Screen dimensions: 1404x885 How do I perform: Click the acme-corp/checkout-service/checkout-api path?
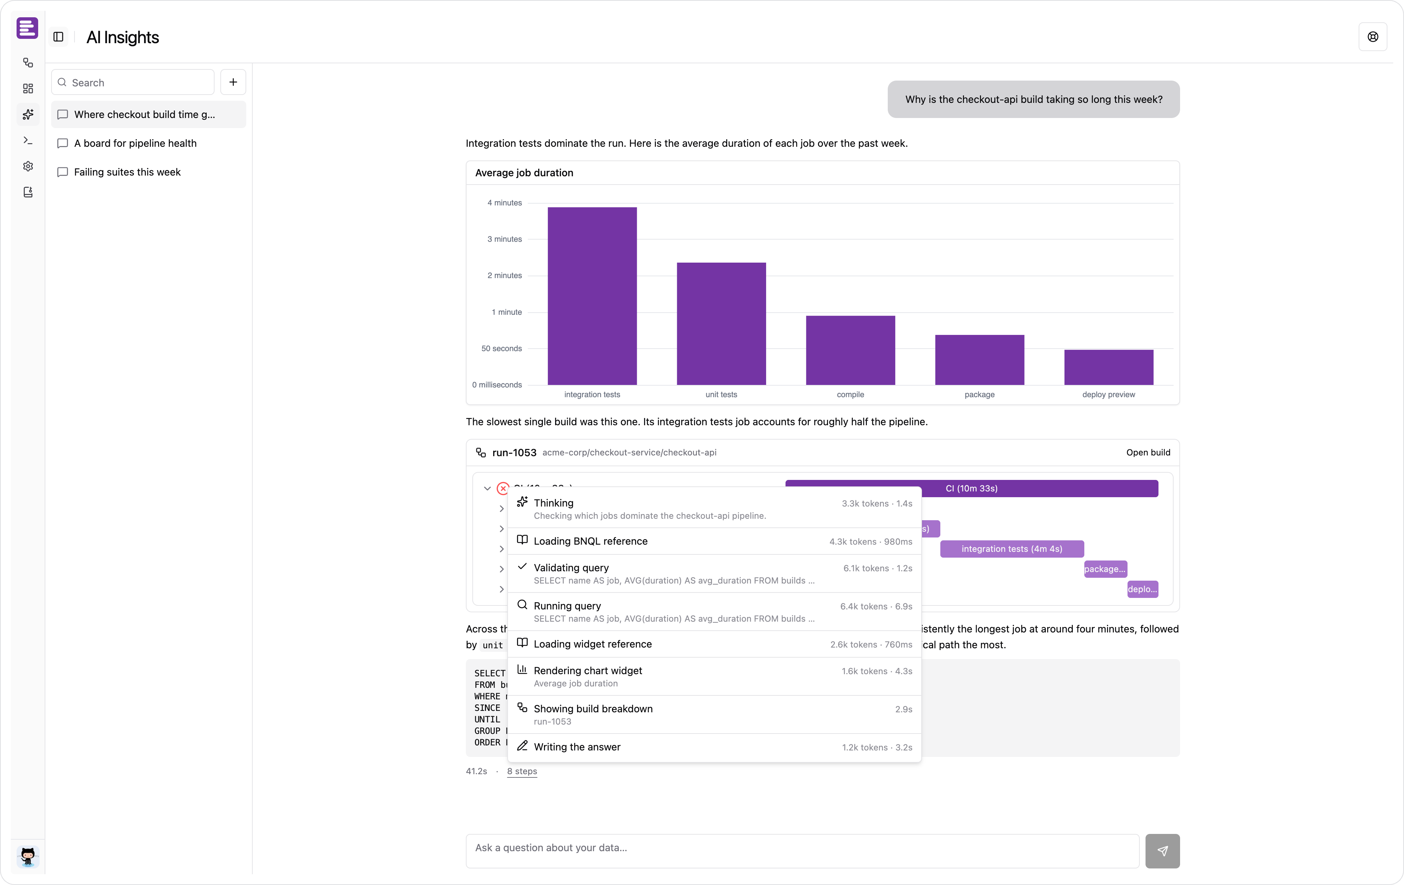[629, 453]
